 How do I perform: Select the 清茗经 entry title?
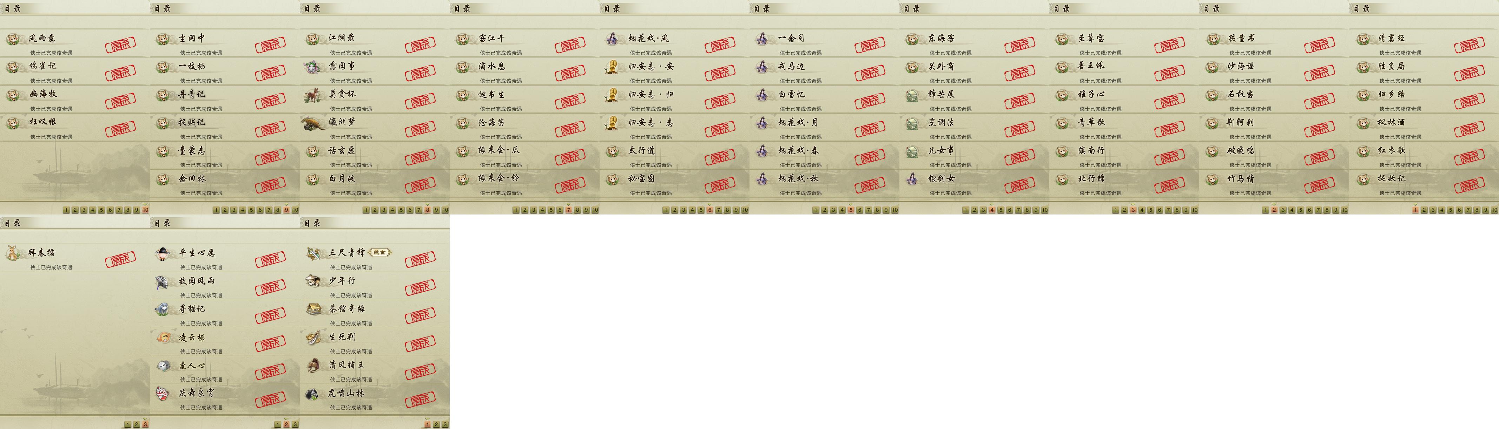(x=1392, y=38)
